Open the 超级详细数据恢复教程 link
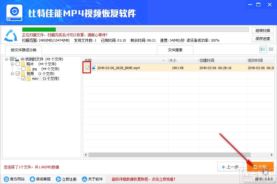Viewport: 277px width, 184px height. [x=143, y=179]
